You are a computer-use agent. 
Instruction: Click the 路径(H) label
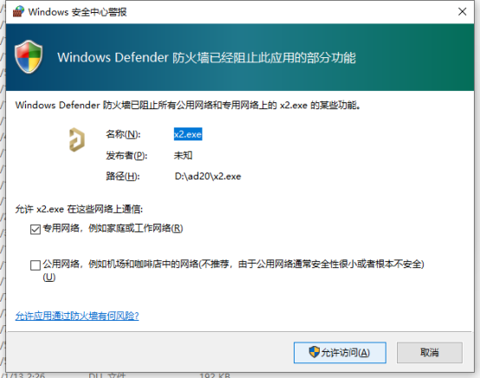tap(123, 176)
